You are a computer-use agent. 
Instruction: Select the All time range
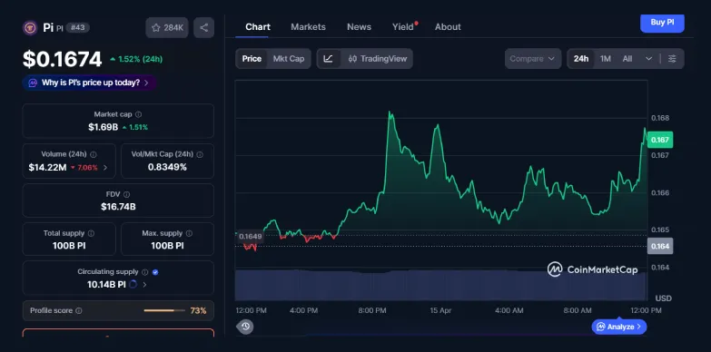pos(627,59)
